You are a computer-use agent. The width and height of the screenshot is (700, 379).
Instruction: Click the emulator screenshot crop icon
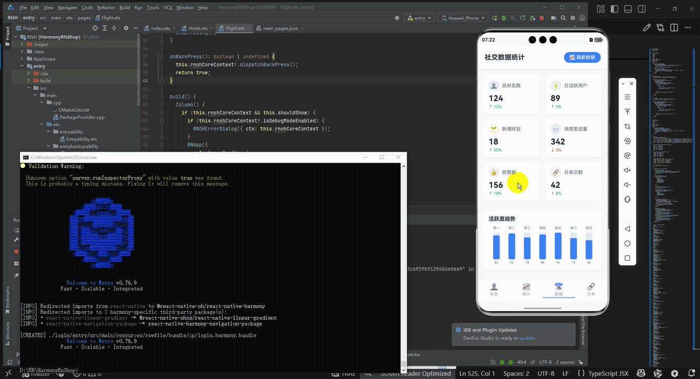[x=627, y=127]
